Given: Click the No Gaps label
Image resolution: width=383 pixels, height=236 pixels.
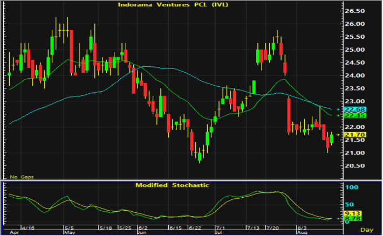Looking at the screenshot, I should 22,177.
